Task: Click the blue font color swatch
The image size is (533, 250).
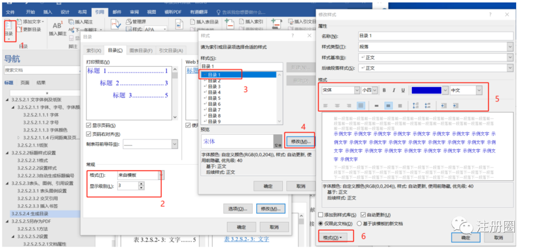Action: point(426,91)
